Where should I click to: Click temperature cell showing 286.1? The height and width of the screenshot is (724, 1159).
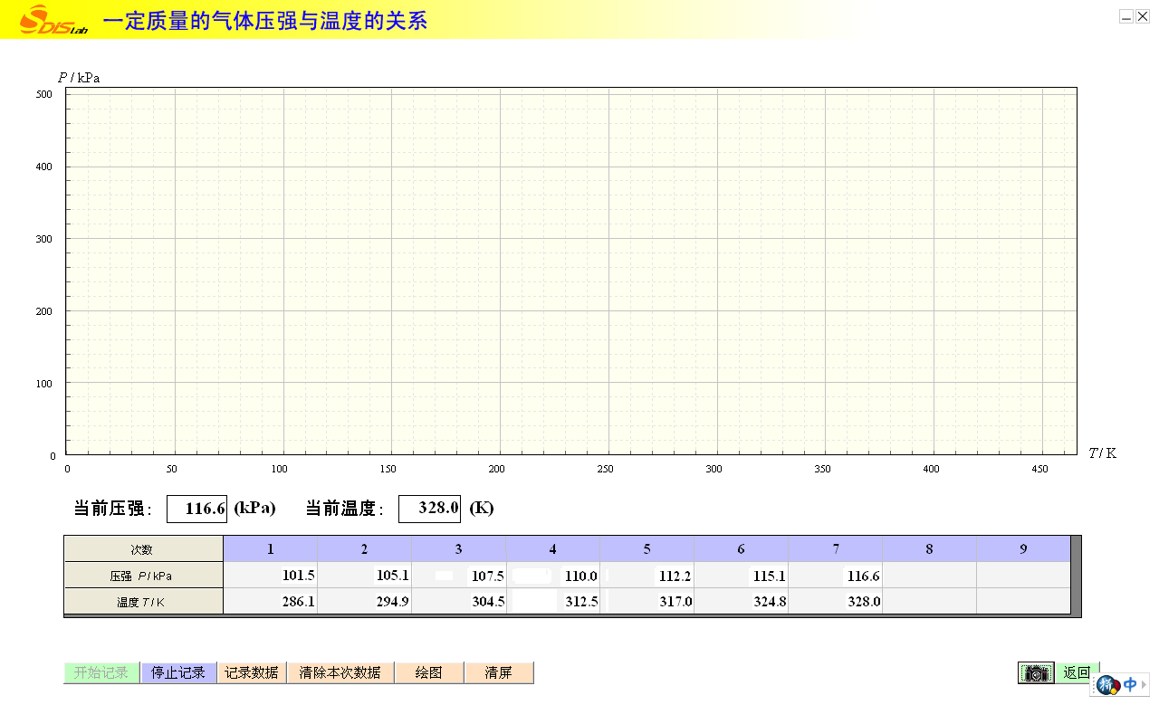270,602
